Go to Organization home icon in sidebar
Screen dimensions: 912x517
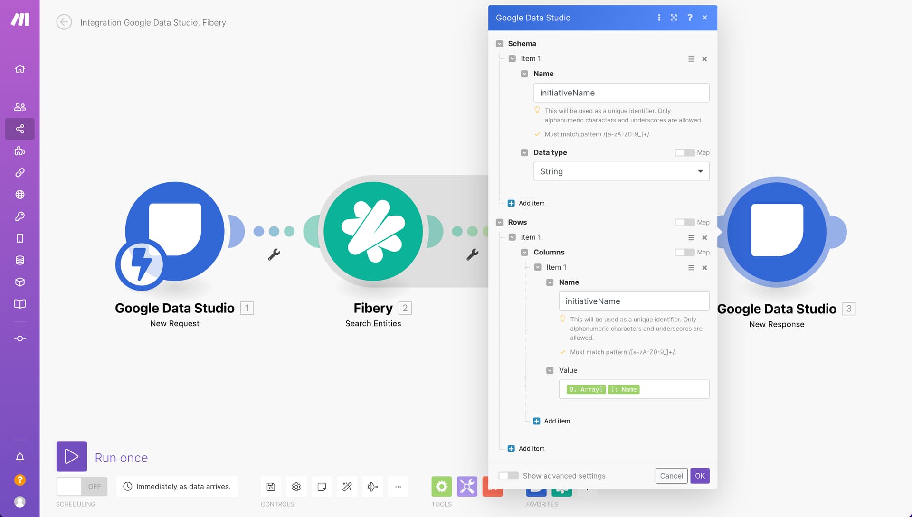click(20, 68)
